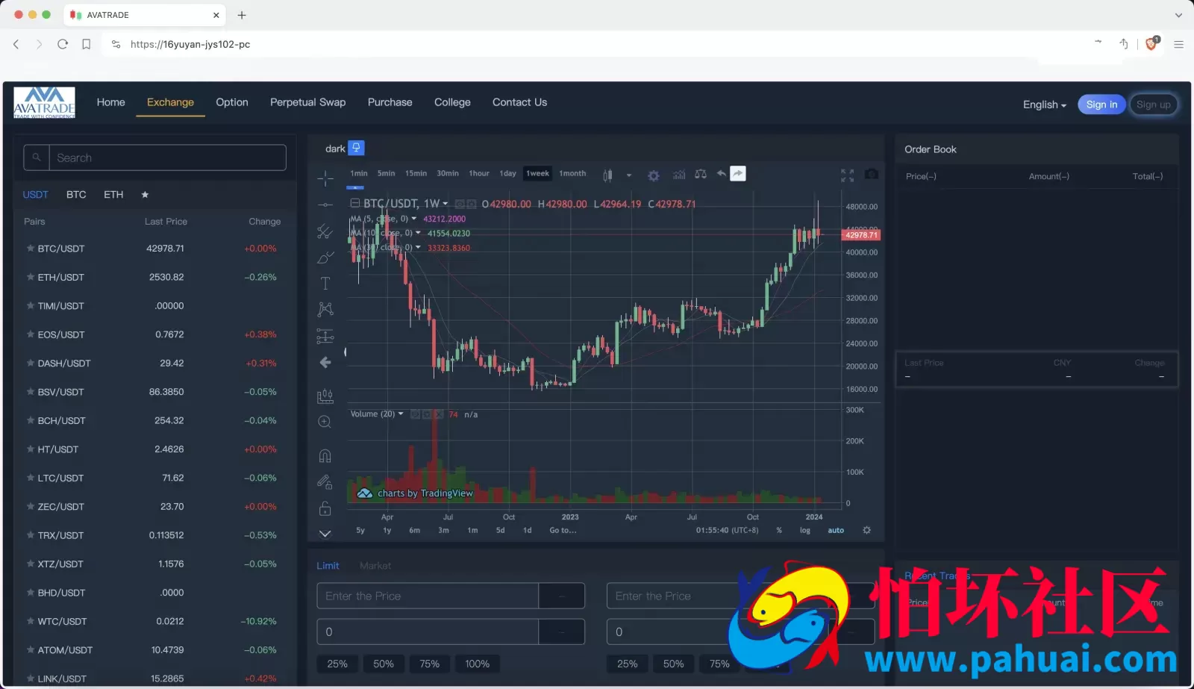This screenshot has height=689, width=1194.
Task: Open the BTC/USDT, 1W legend dropdown
Action: point(446,204)
